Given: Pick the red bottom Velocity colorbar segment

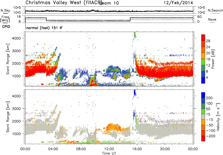Looking at the screenshot, I should point(203,138).
